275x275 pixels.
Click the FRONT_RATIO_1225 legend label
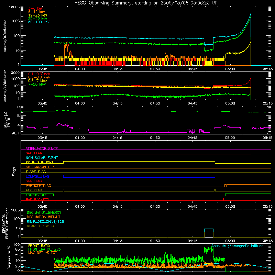click(x=44, y=249)
